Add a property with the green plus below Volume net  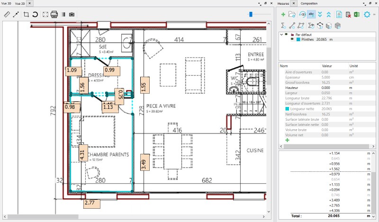tap(287, 140)
